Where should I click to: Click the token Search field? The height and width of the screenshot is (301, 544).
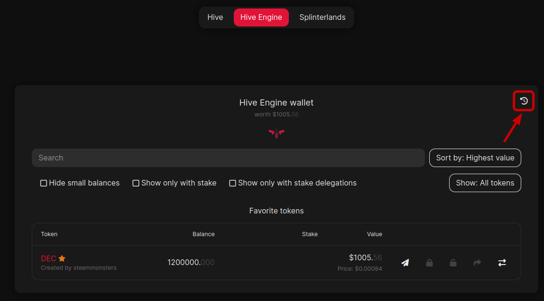[x=228, y=158]
